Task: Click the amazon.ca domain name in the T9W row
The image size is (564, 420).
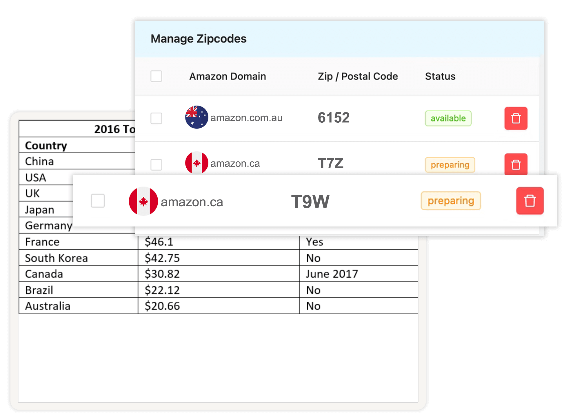Action: tap(192, 202)
